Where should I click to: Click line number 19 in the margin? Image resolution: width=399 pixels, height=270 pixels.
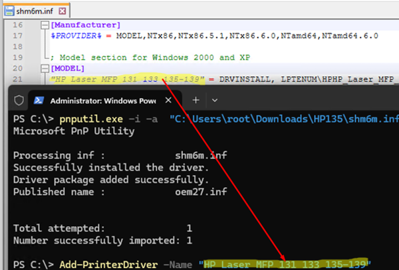(18, 58)
